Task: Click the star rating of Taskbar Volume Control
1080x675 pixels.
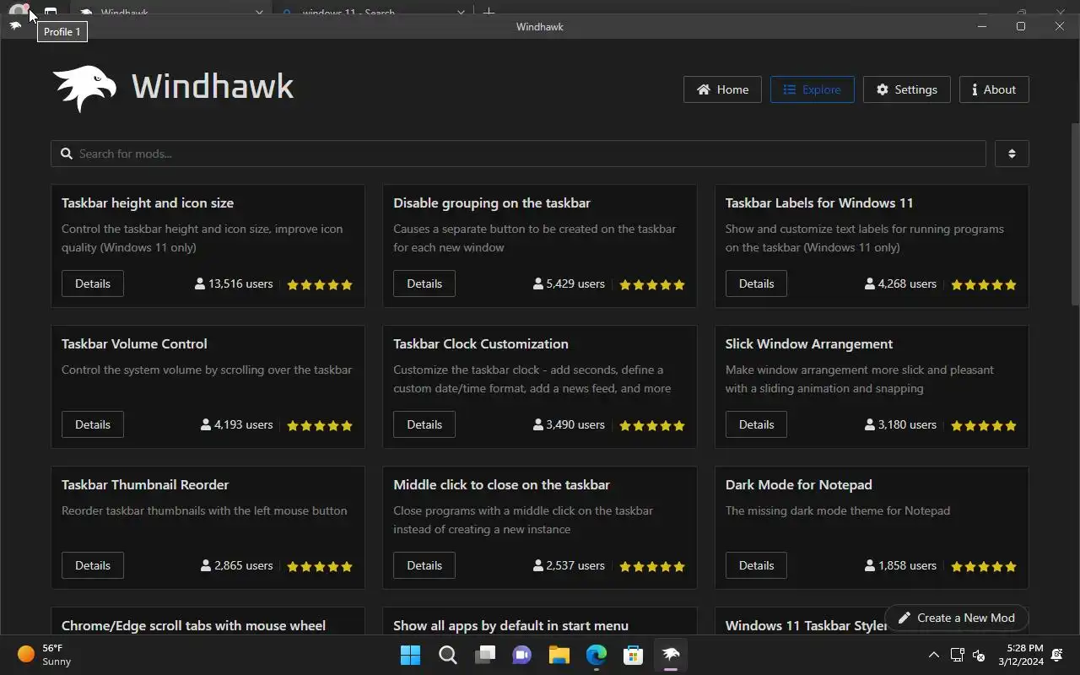Action: (x=320, y=425)
